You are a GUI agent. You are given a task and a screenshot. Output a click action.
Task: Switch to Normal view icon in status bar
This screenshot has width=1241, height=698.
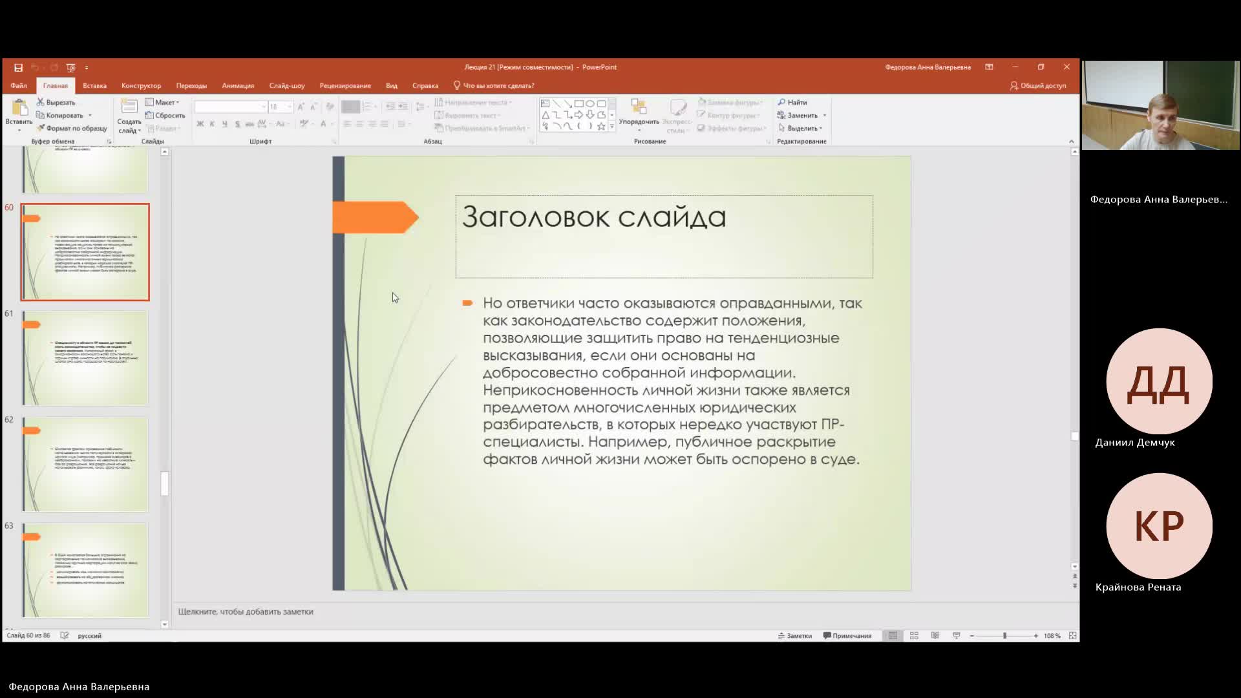coord(893,636)
